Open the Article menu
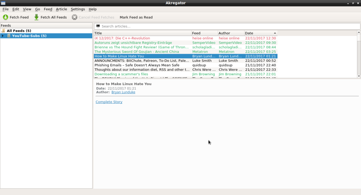Image resolution: width=361 pixels, height=195 pixels. 61,9
